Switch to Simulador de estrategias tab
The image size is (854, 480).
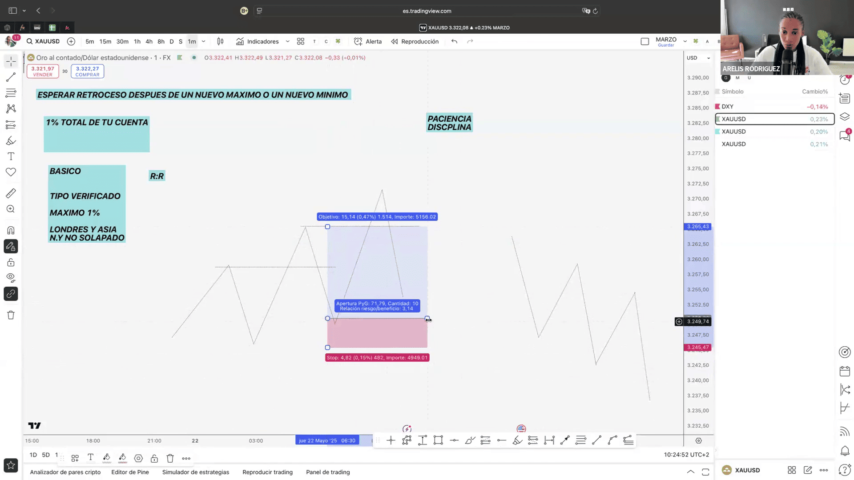(x=195, y=472)
